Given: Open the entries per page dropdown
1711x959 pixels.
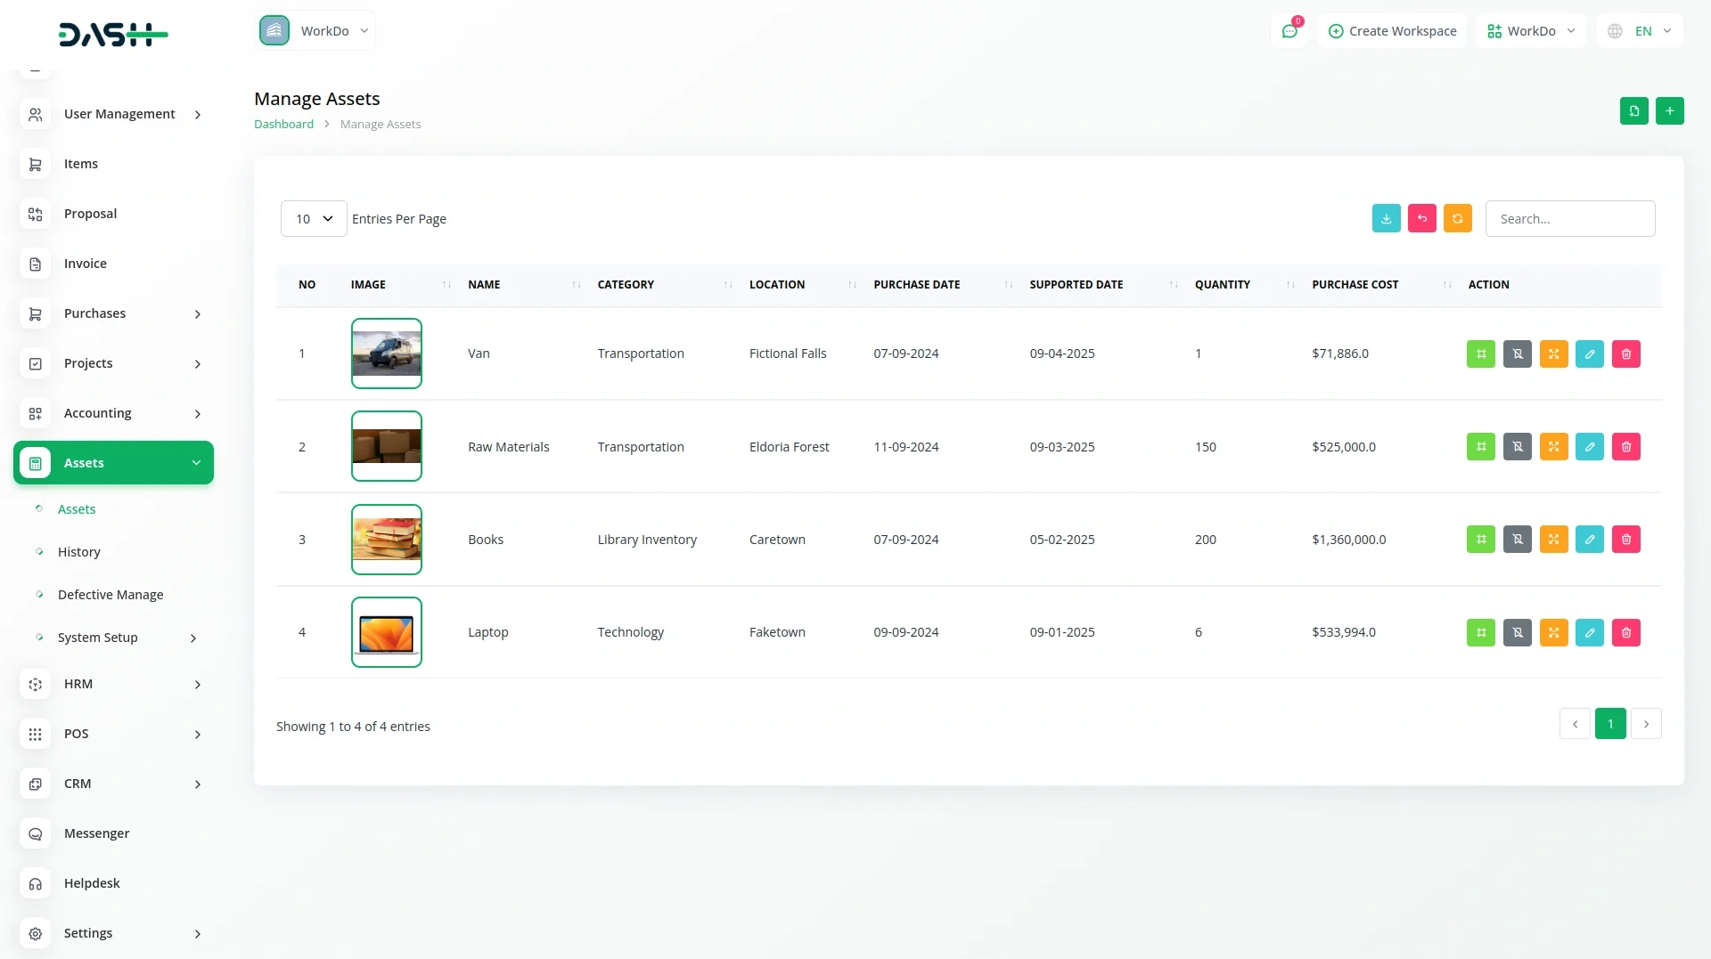Looking at the screenshot, I should (314, 219).
